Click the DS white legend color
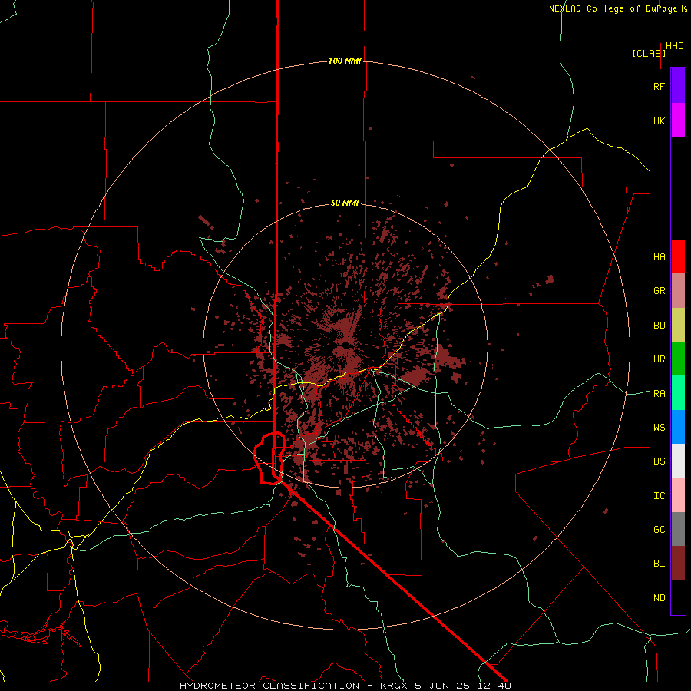 coord(678,461)
